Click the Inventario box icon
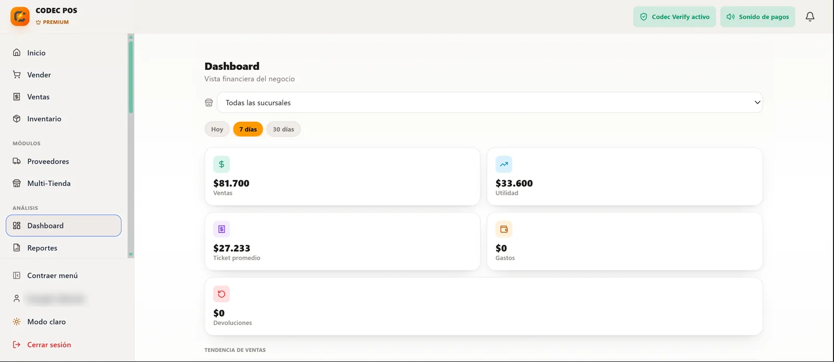This screenshot has width=834, height=362. 17,119
